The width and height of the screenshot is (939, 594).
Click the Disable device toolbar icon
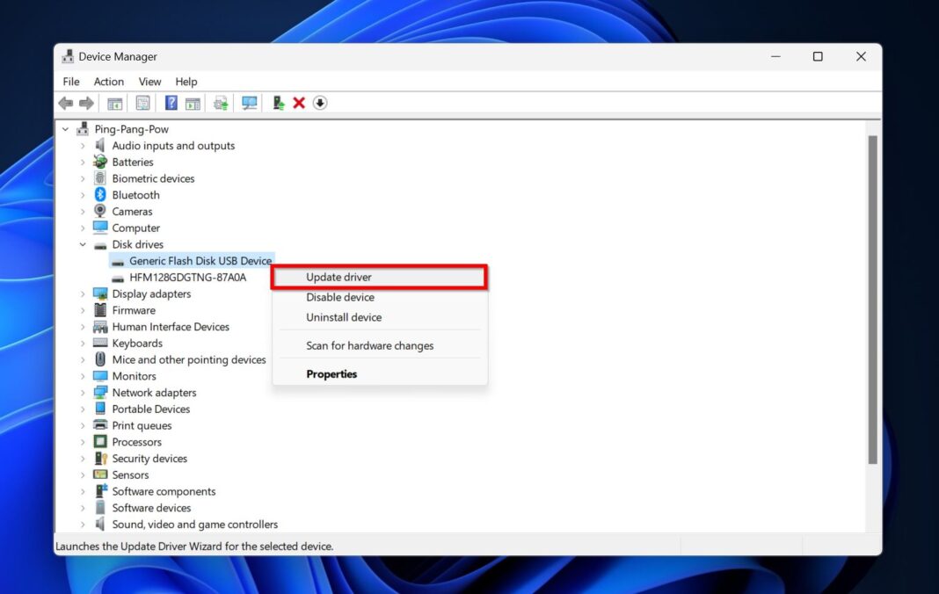(x=320, y=103)
